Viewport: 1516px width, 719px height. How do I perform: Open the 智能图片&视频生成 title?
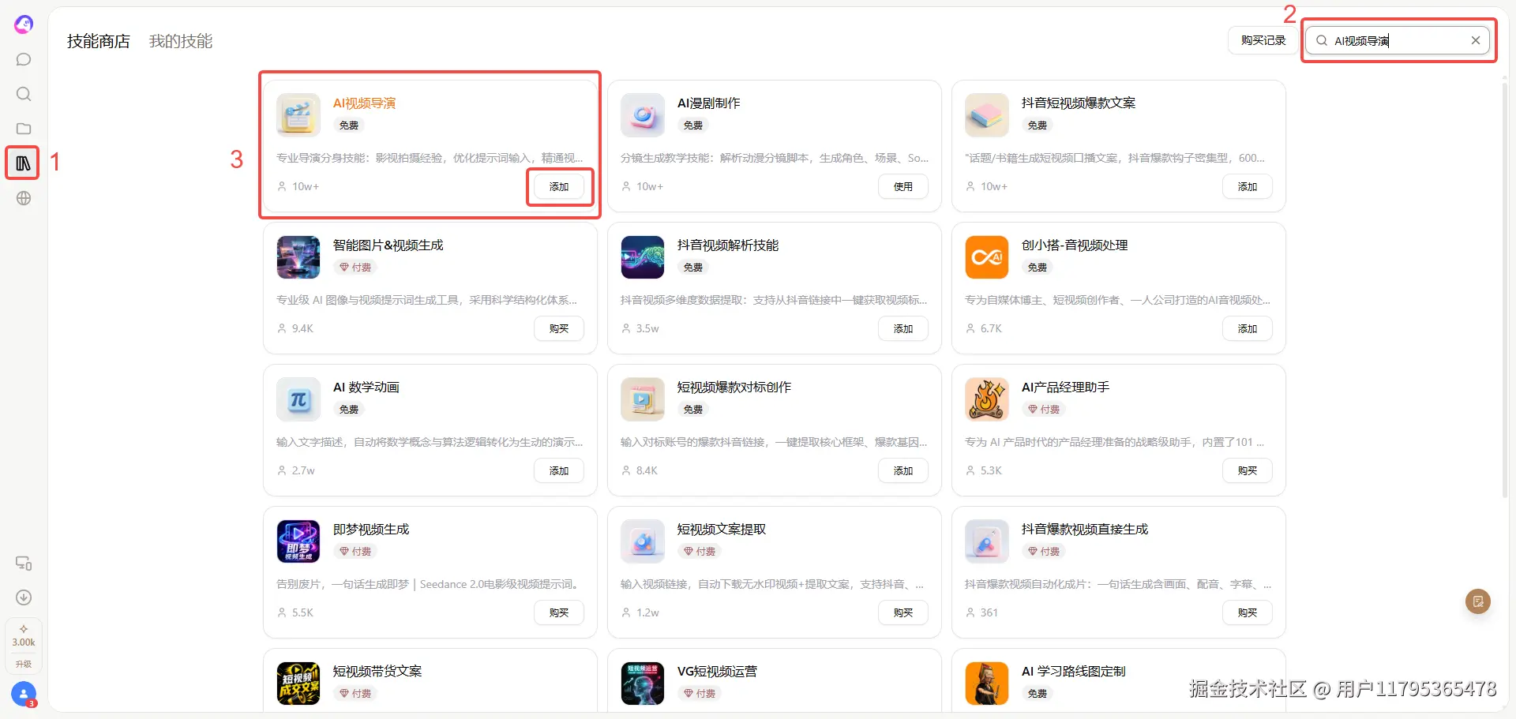click(388, 245)
